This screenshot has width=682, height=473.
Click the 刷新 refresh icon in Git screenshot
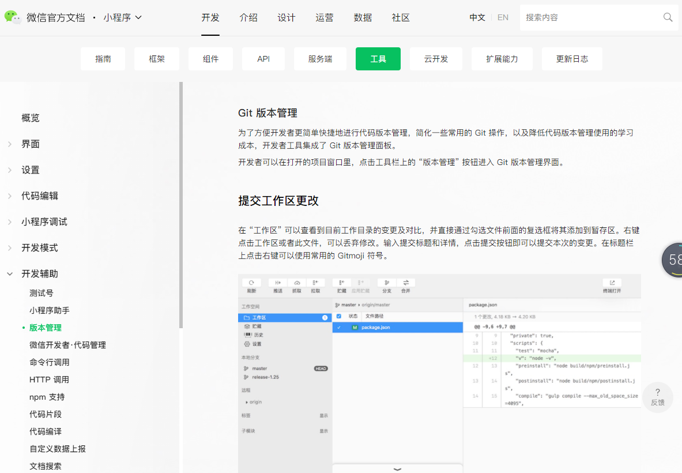(251, 283)
